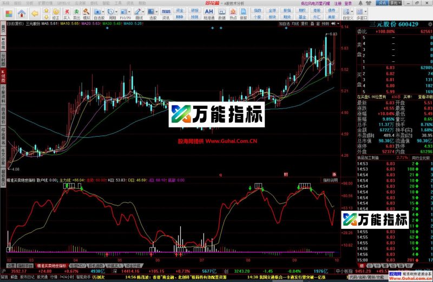Click the 美股 US stocks button
433x282 pixels.
[x=331, y=17]
